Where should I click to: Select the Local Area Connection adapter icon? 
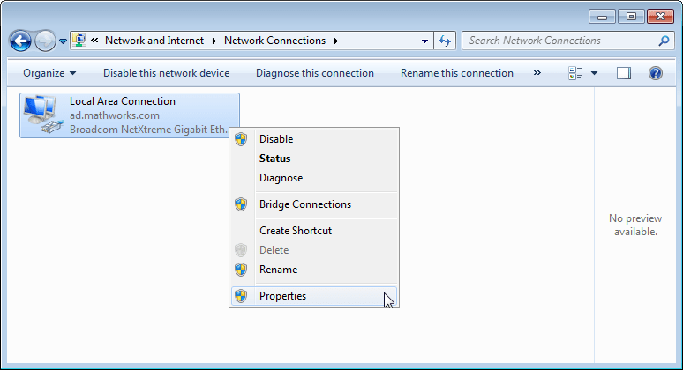tap(41, 115)
